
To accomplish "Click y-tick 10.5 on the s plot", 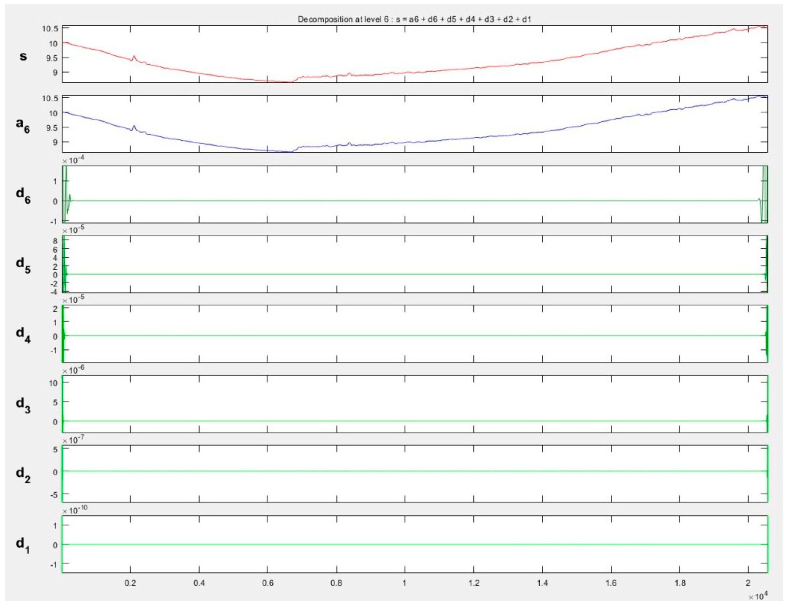I will click(50, 29).
